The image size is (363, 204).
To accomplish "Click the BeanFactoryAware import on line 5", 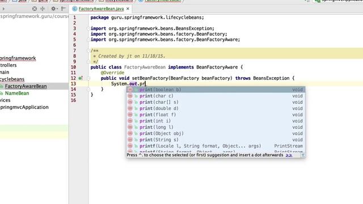I will click(x=165, y=40).
